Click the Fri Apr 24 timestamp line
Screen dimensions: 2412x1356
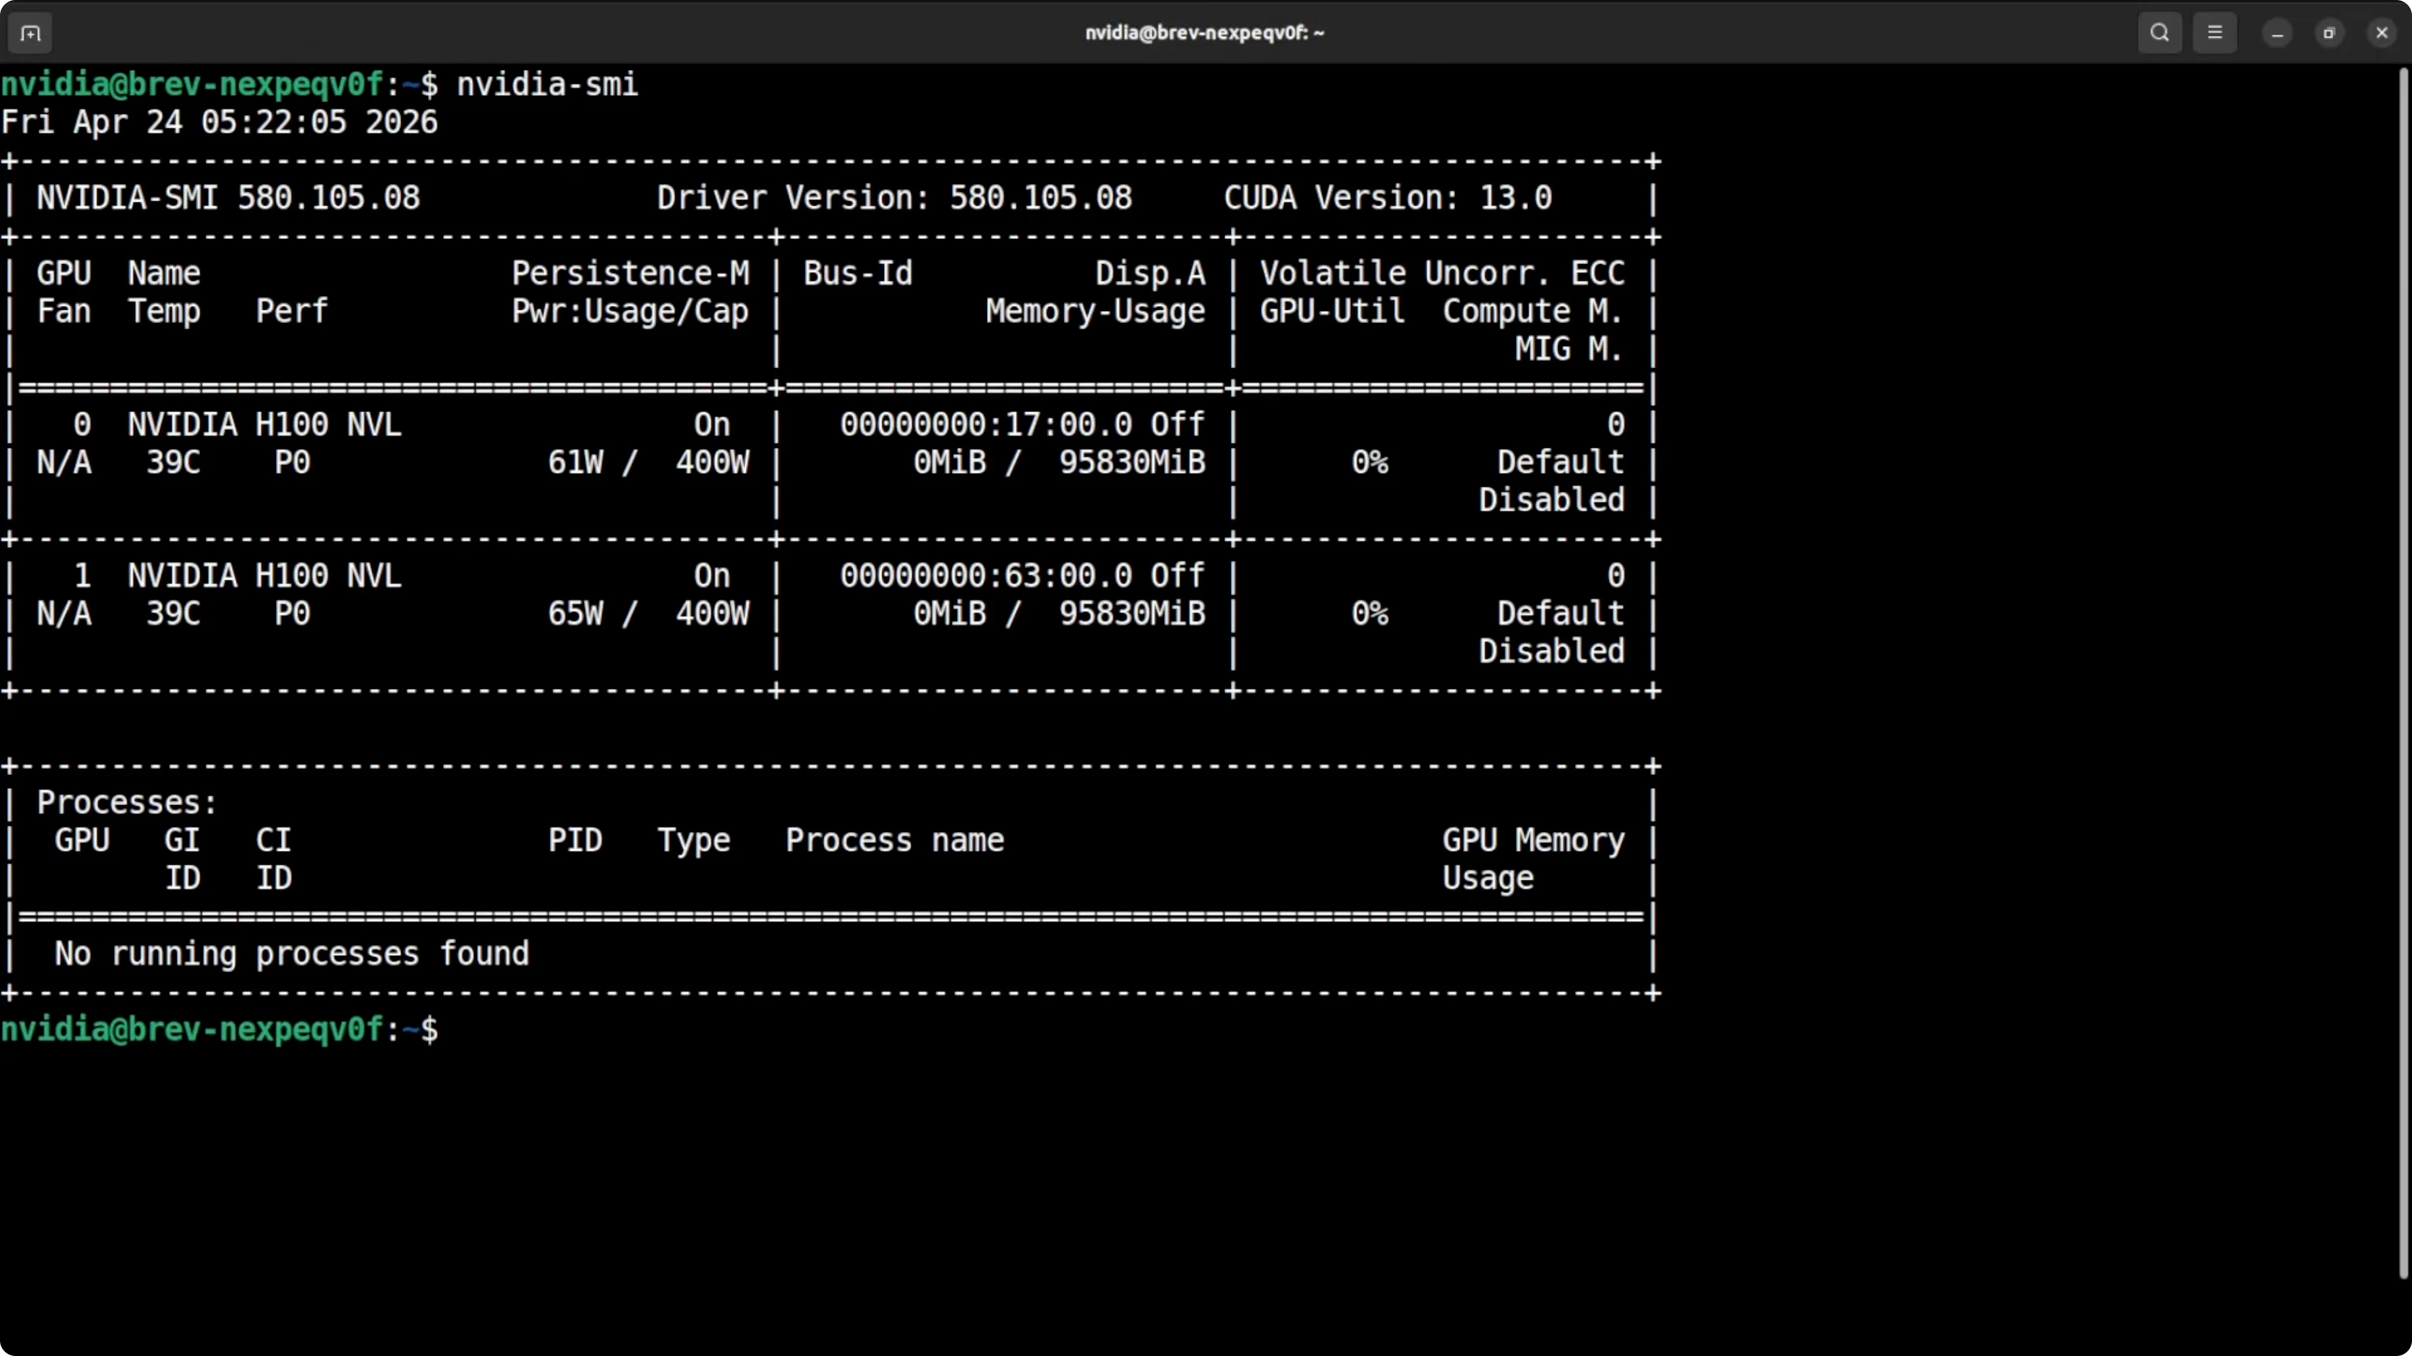219,122
